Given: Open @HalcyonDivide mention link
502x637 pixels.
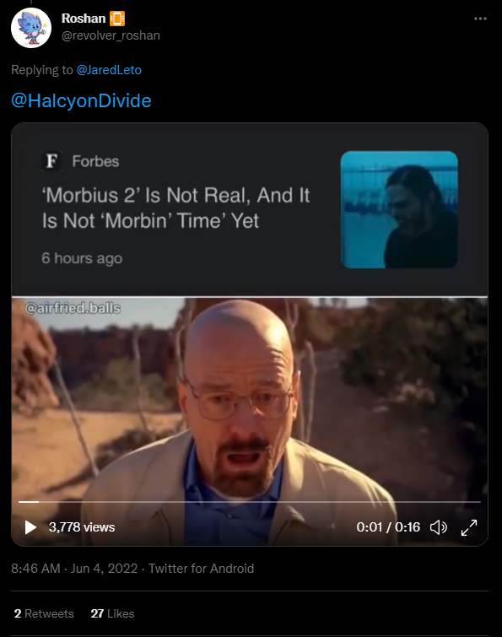Looking at the screenshot, I should [81, 100].
